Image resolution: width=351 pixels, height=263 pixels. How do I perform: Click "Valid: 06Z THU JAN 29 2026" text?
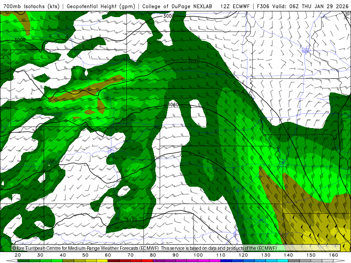[310, 6]
